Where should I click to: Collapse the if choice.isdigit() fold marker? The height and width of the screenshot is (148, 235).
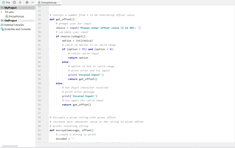48,36
